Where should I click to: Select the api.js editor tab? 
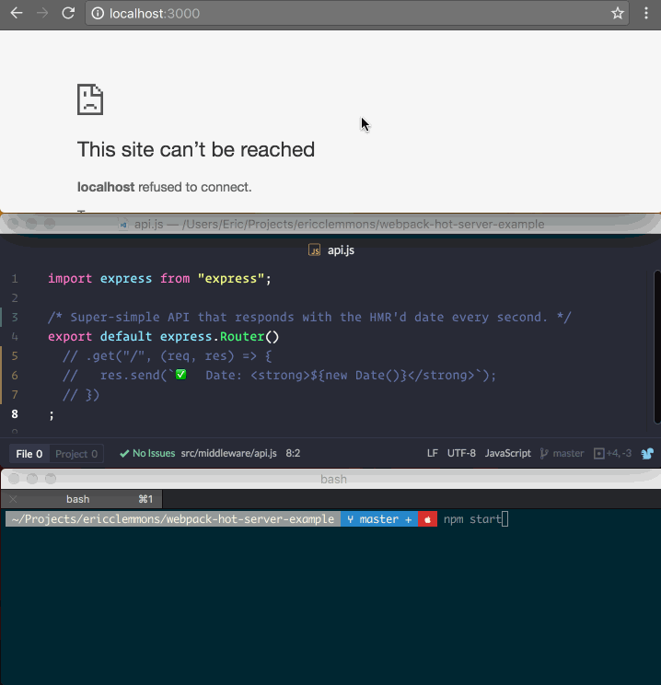[x=330, y=250]
